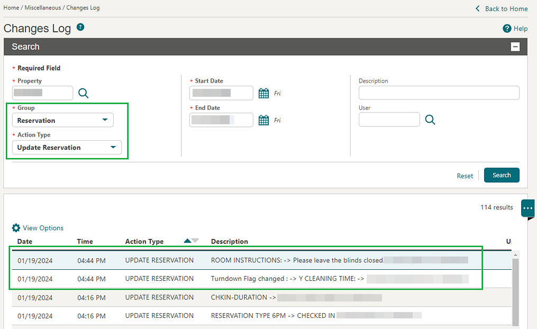Go to Back to Home link

506,8
